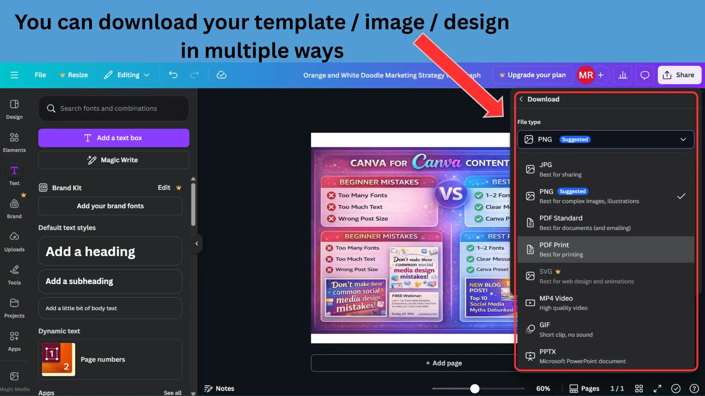This screenshot has height=396, width=705.
Task: Open the hamburger main menu
Action: (14, 75)
